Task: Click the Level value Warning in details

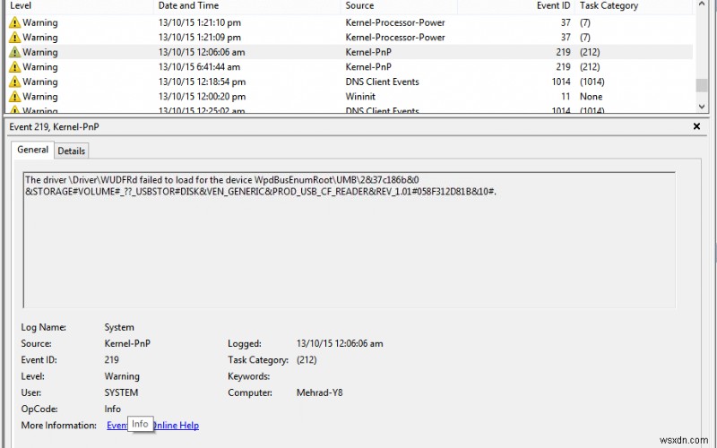Action: coord(122,376)
